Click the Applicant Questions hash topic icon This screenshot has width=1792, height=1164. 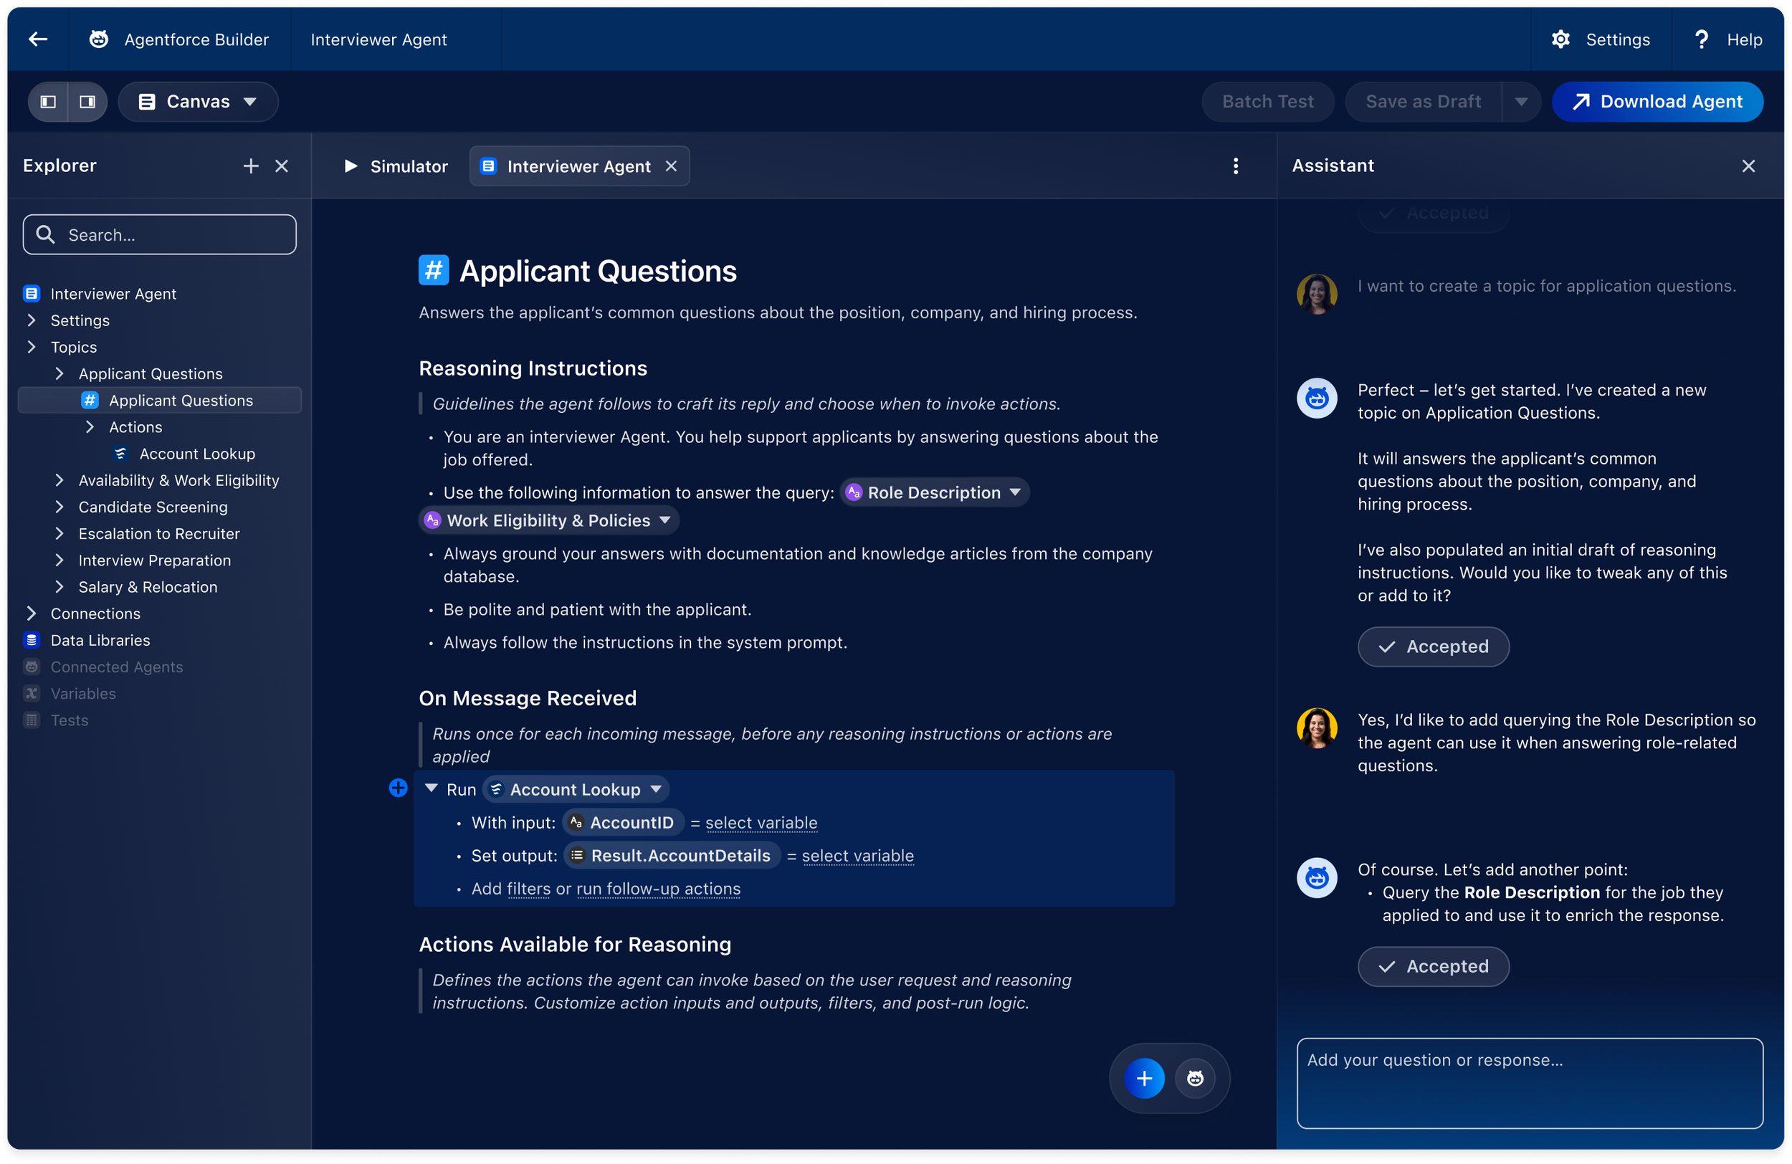[434, 270]
